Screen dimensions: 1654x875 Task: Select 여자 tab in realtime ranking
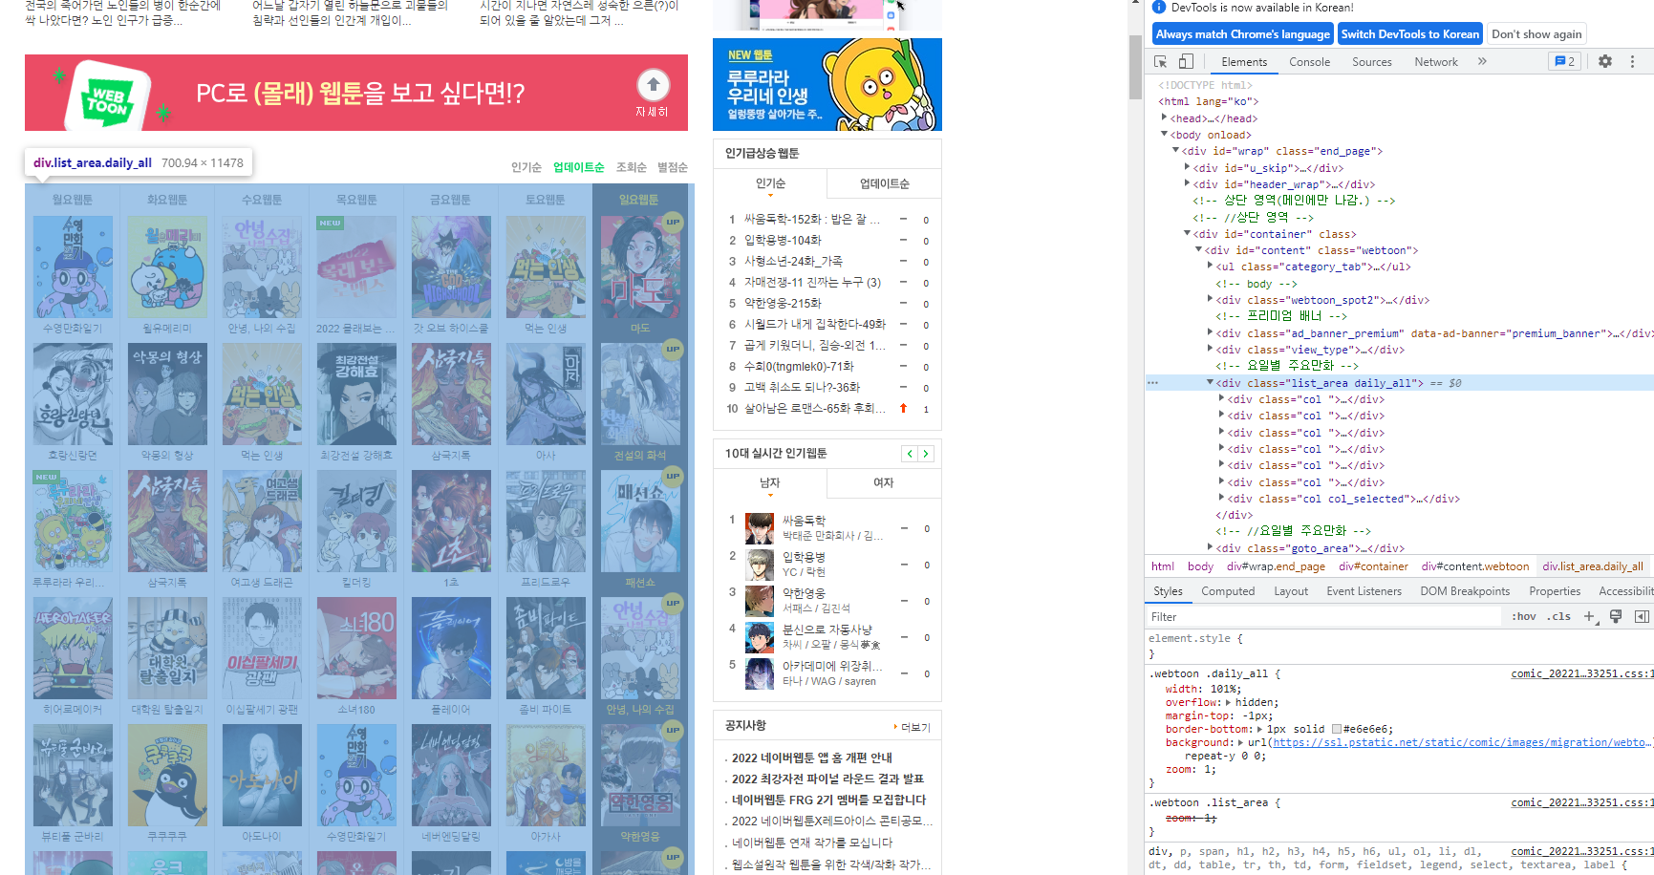click(884, 482)
